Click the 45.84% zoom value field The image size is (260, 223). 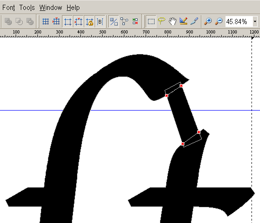[239, 21]
